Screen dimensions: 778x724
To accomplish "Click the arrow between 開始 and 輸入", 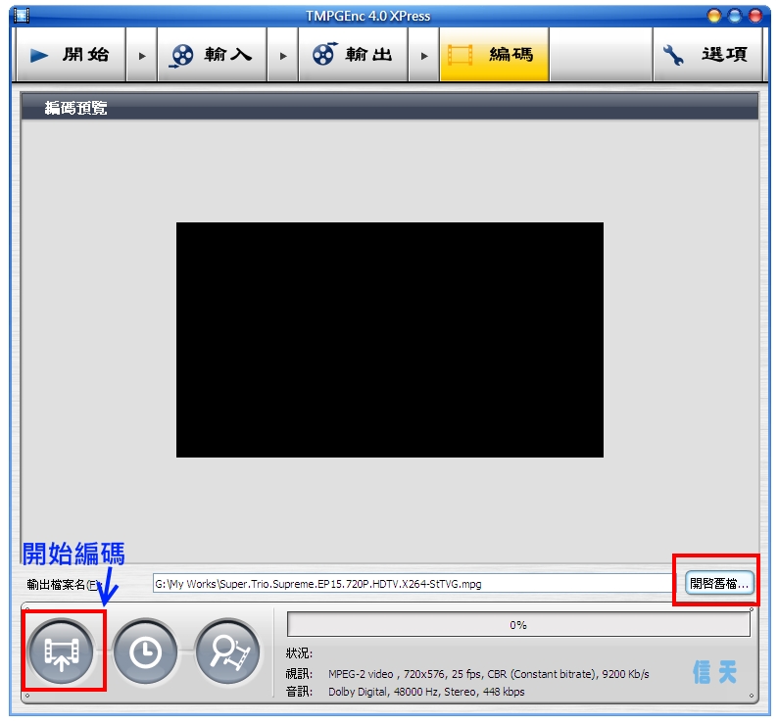I will click(x=141, y=56).
